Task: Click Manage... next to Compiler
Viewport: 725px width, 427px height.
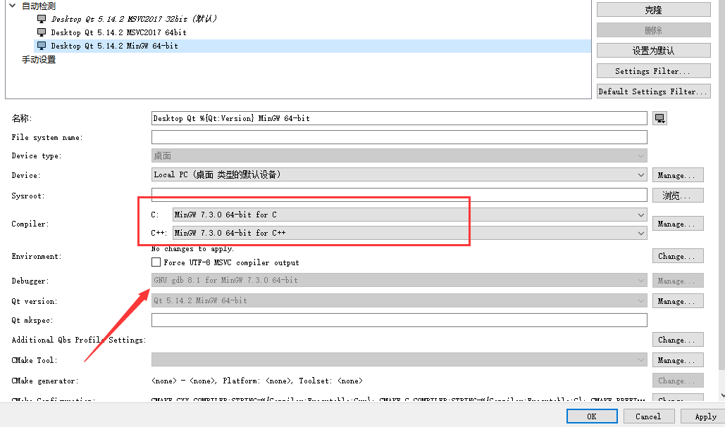Action: pyautogui.click(x=678, y=224)
